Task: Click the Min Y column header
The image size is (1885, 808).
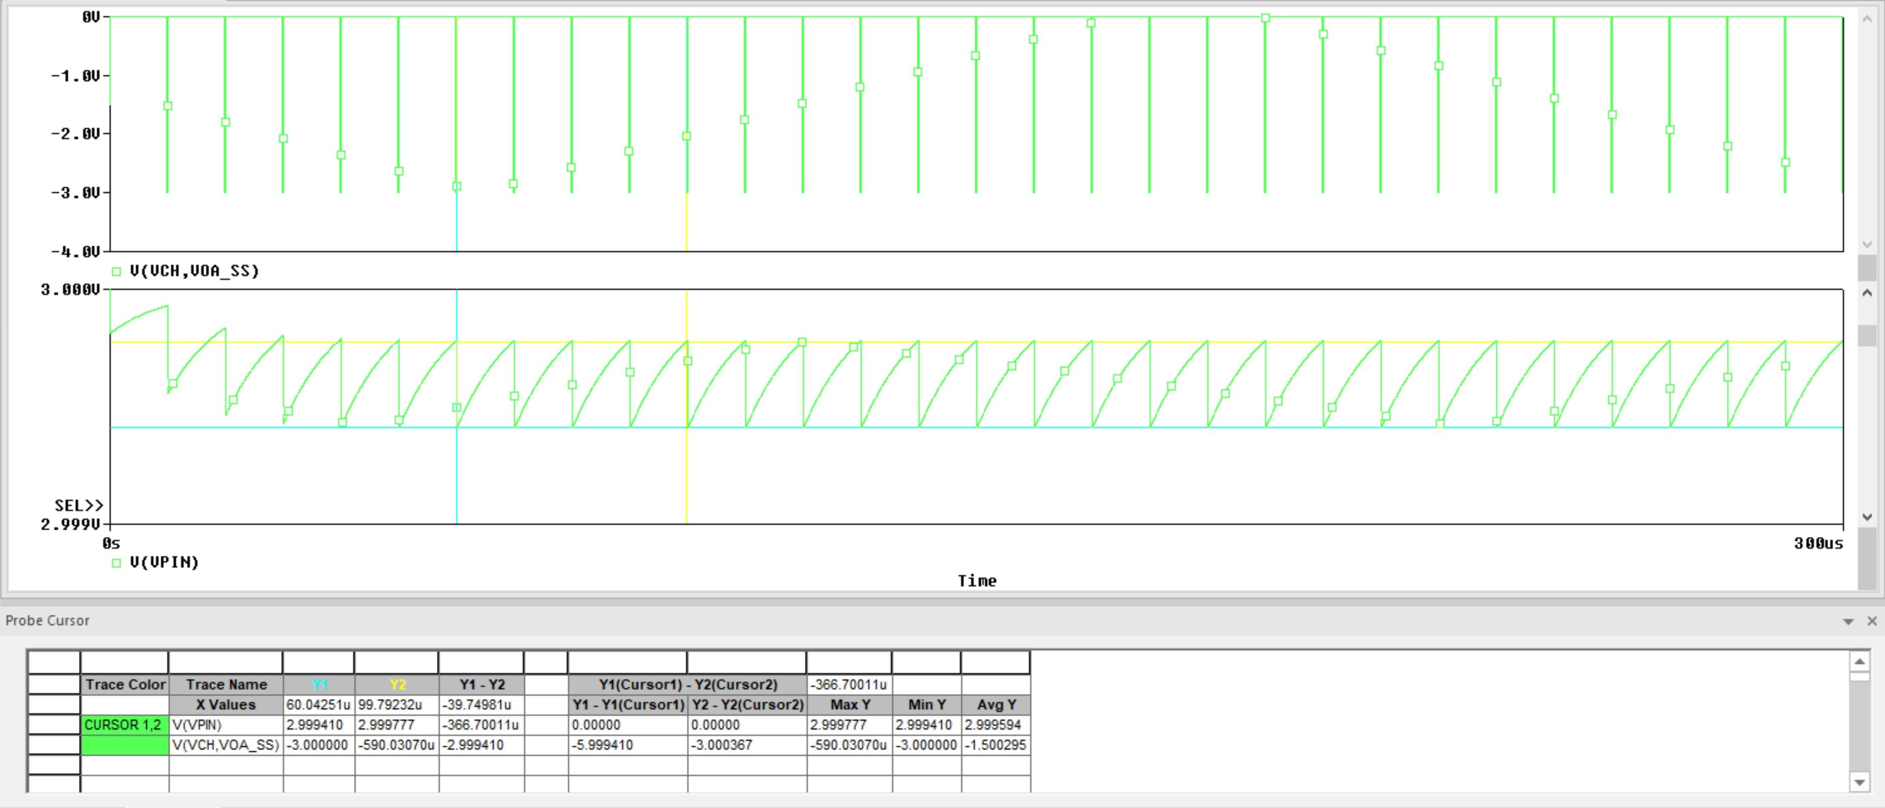Action: 926,705
